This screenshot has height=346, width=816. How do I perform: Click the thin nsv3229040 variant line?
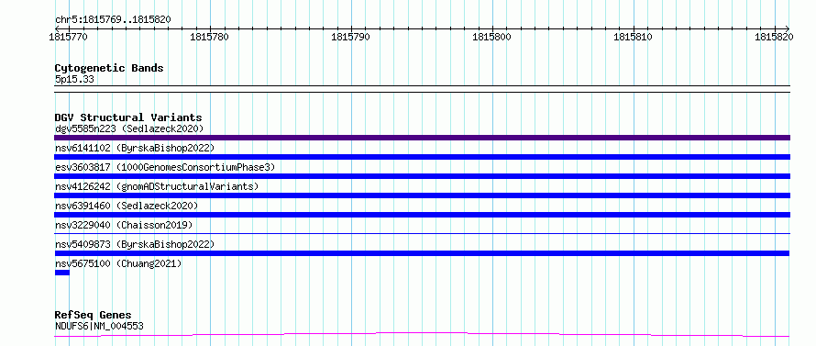point(422,234)
